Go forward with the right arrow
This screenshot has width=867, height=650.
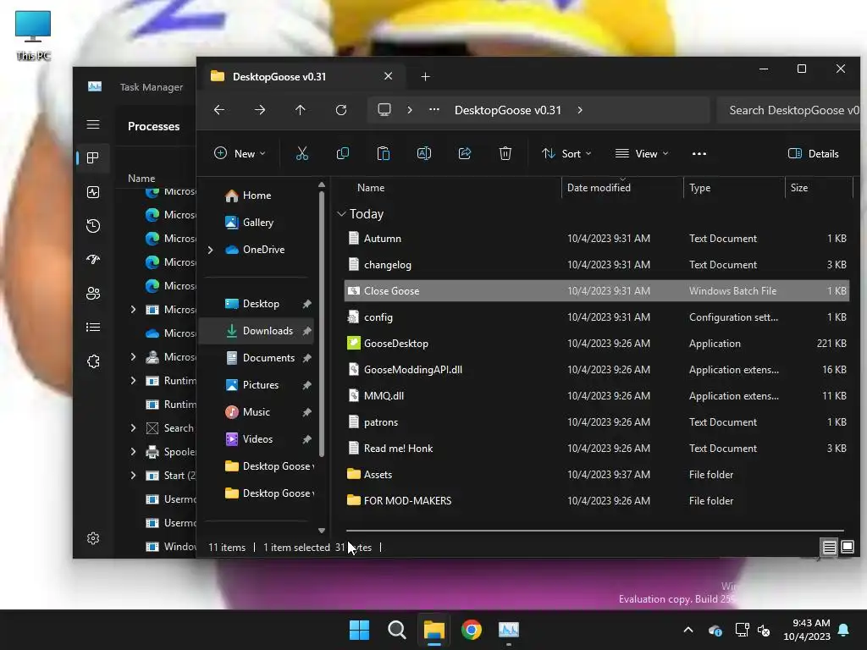pyautogui.click(x=260, y=110)
